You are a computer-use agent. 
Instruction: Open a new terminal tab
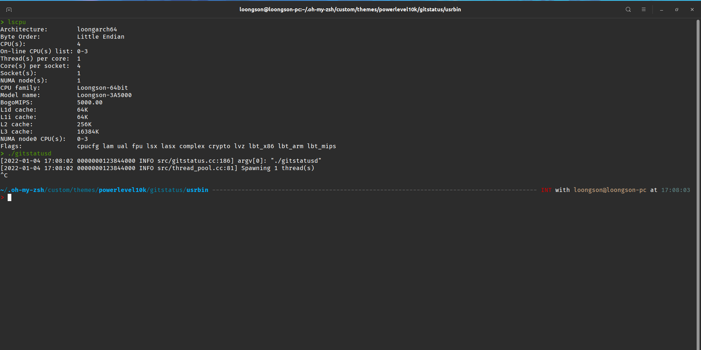coord(9,9)
